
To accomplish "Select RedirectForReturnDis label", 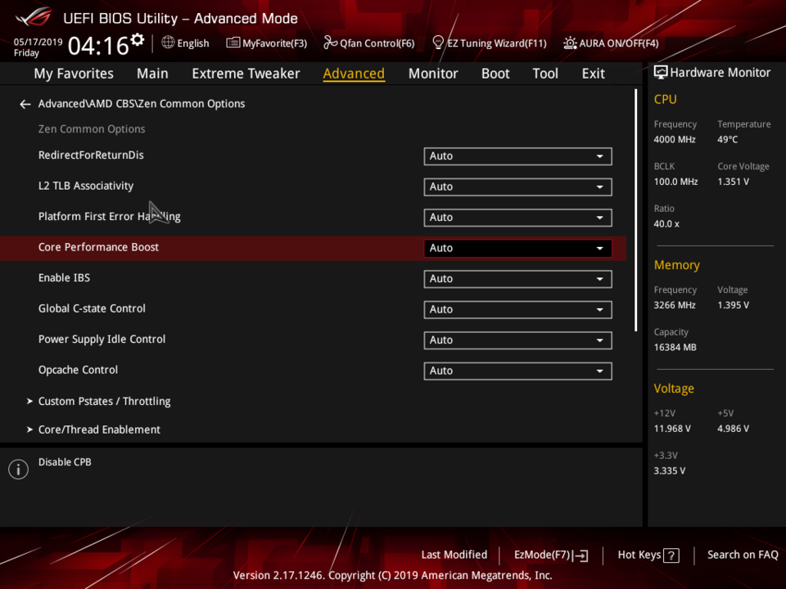I will pyautogui.click(x=91, y=155).
